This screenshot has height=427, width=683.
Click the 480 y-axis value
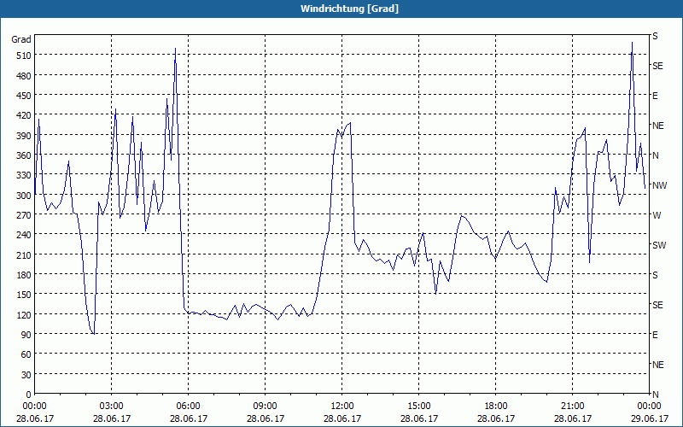coord(24,76)
